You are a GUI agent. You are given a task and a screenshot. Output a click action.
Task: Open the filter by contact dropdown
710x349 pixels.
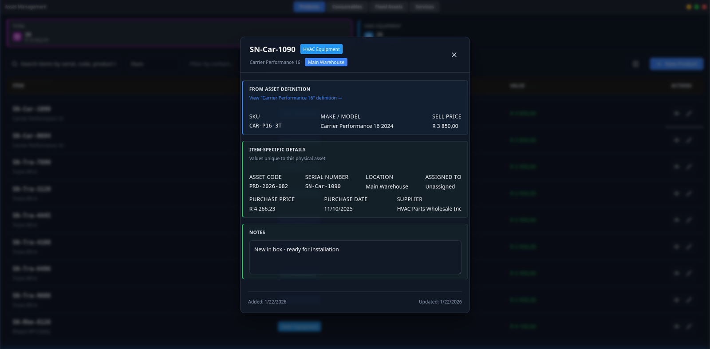coord(211,64)
